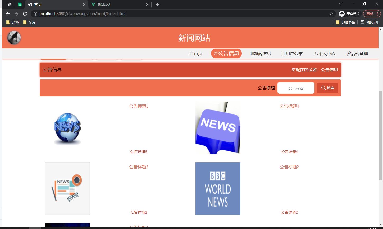Close the 新闻网站 tab

click(148, 4)
